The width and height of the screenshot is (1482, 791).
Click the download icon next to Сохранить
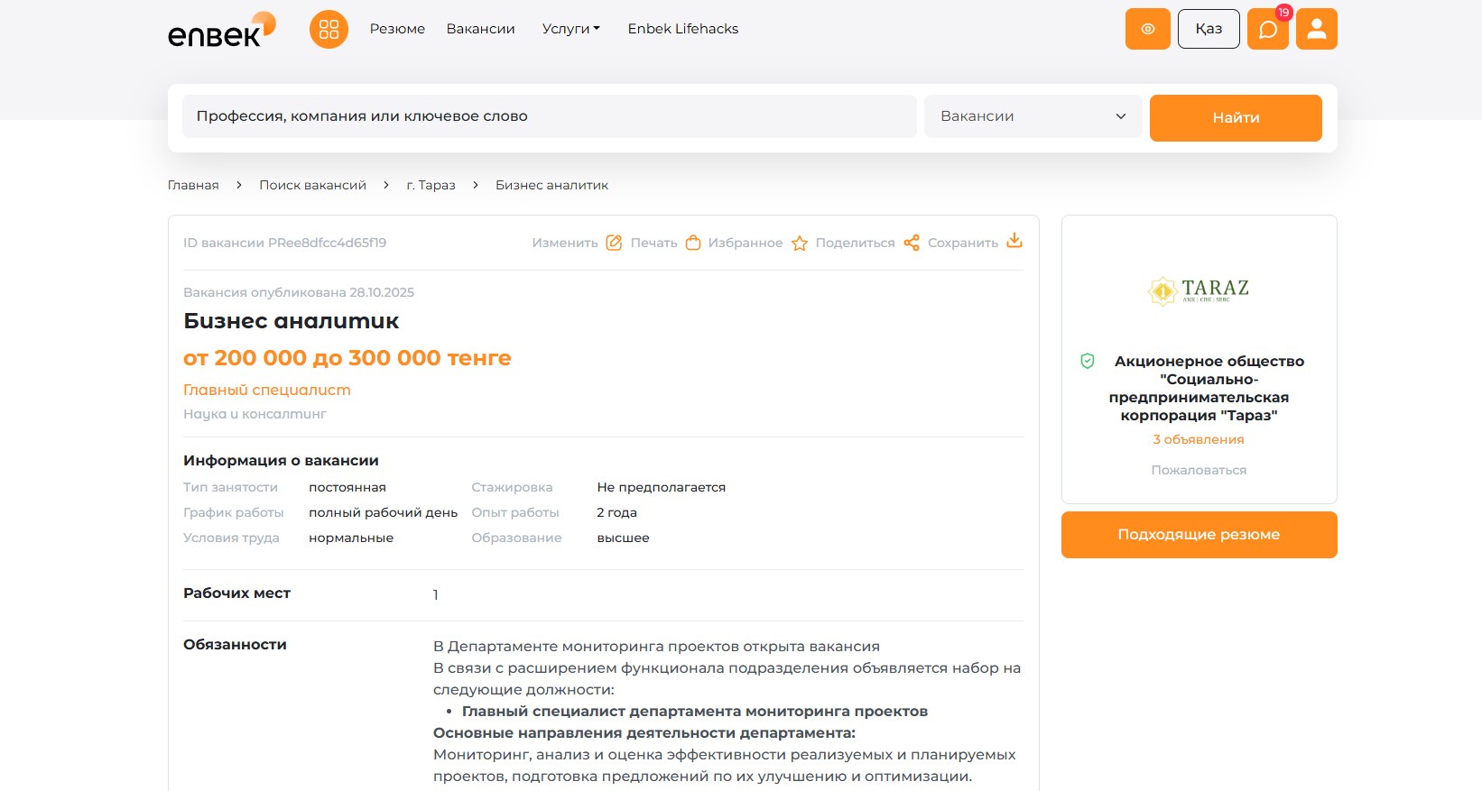(x=1014, y=241)
